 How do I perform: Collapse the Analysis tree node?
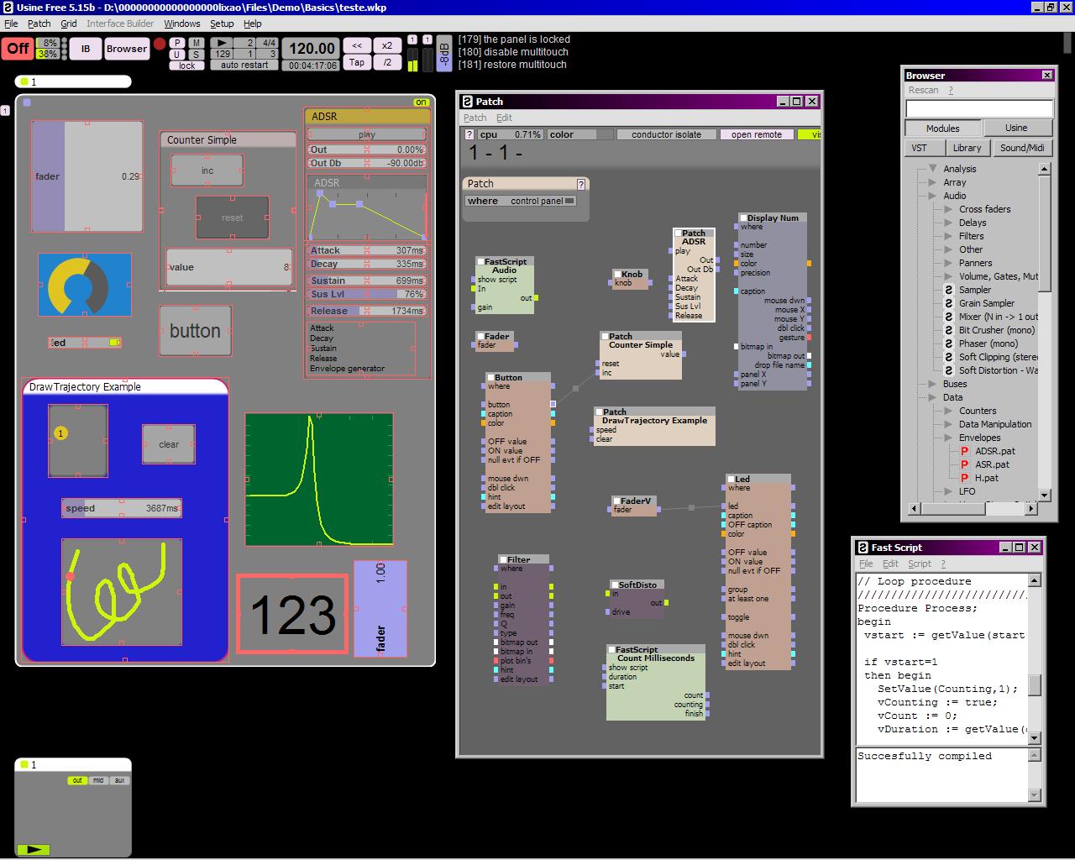click(x=932, y=169)
